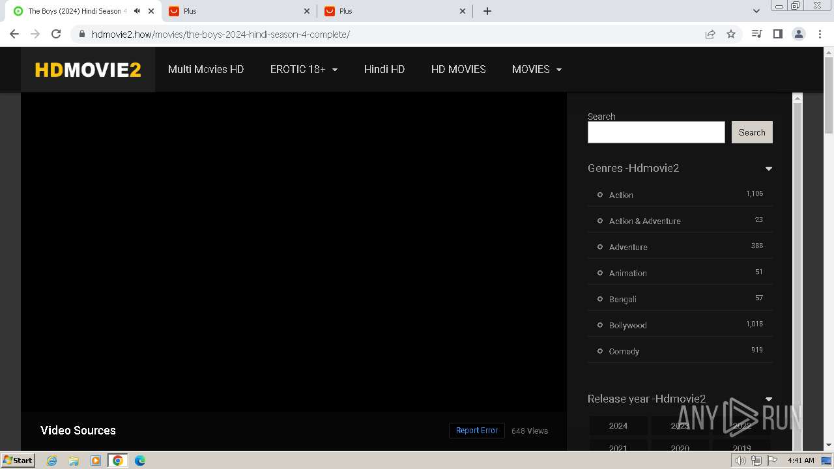Open Microsoft Edge from taskbar

coord(140,461)
